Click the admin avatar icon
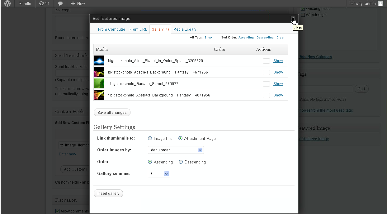Viewport: 387px width, 214px height. click(380, 4)
